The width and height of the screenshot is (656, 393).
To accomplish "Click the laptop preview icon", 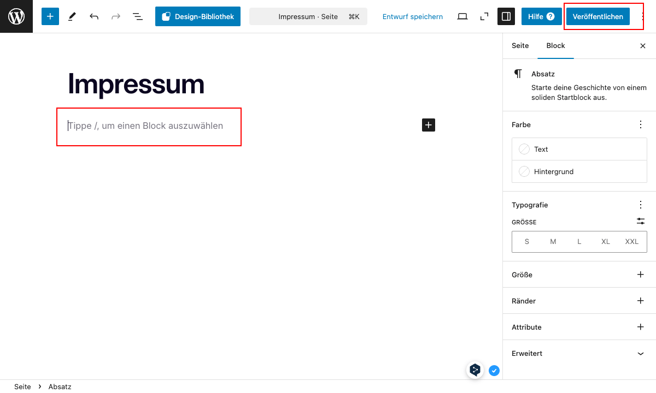I will pos(462,16).
